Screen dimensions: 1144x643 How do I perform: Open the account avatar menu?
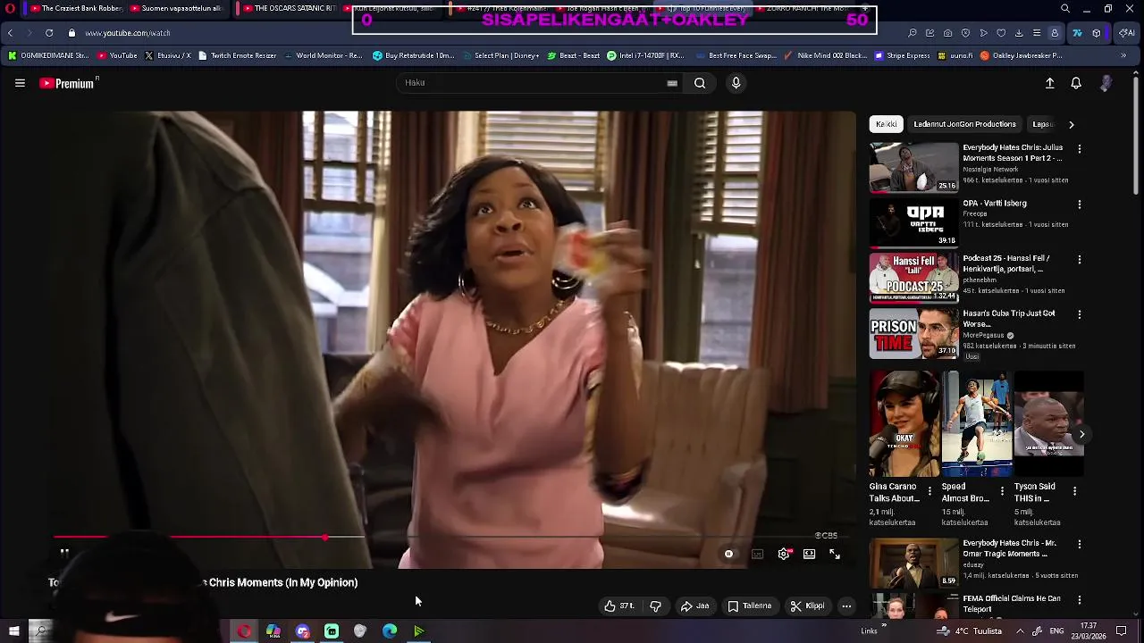tap(1106, 83)
